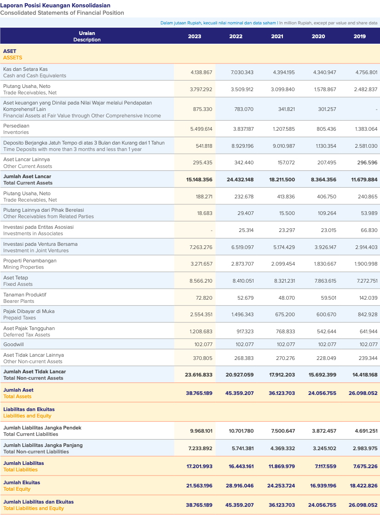Click total liabilities value 17.201.993
The width and height of the screenshot is (380, 516).
point(199,466)
